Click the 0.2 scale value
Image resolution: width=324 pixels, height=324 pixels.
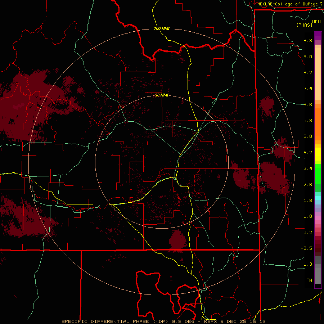tap(308, 233)
